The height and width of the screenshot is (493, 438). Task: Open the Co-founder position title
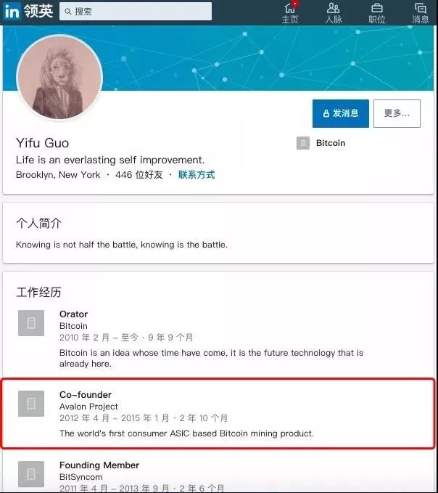click(86, 394)
